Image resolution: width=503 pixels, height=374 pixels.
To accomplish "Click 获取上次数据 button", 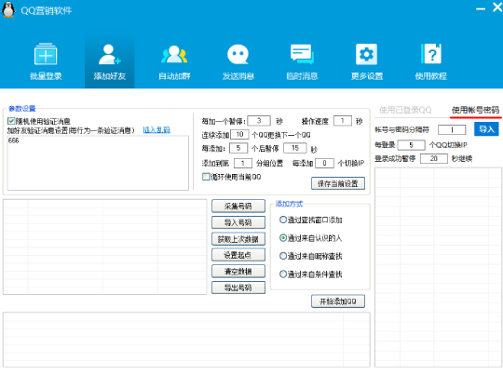I will point(238,239).
